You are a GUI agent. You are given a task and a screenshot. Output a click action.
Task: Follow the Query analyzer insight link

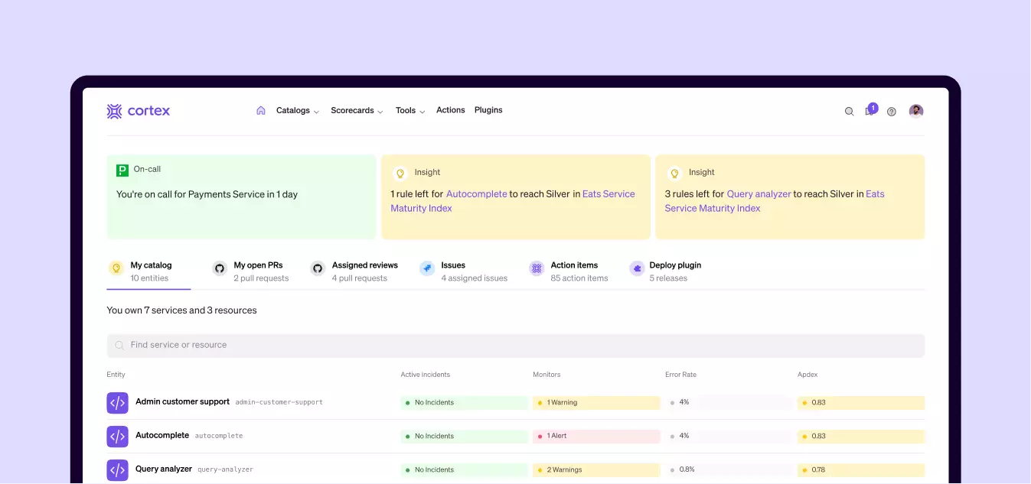point(759,194)
